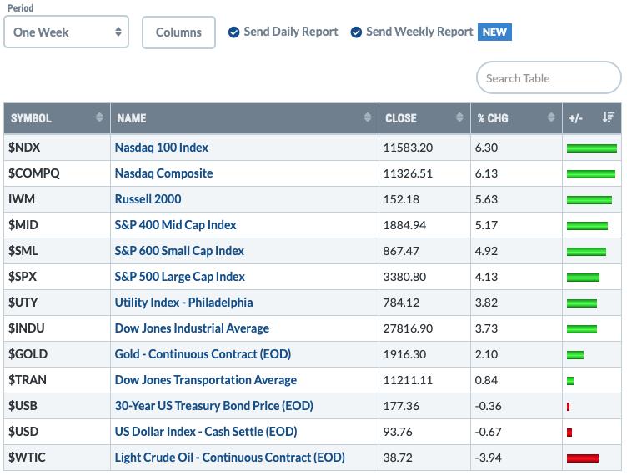Open the Nasdaq Composite link
Screen dimensions: 627x475
click(x=163, y=173)
